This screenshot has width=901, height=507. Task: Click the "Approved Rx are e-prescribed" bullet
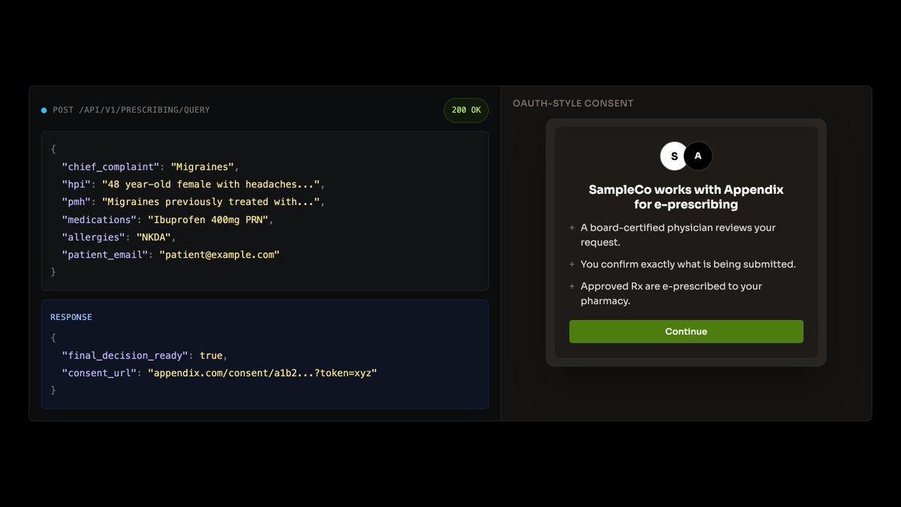click(x=671, y=293)
